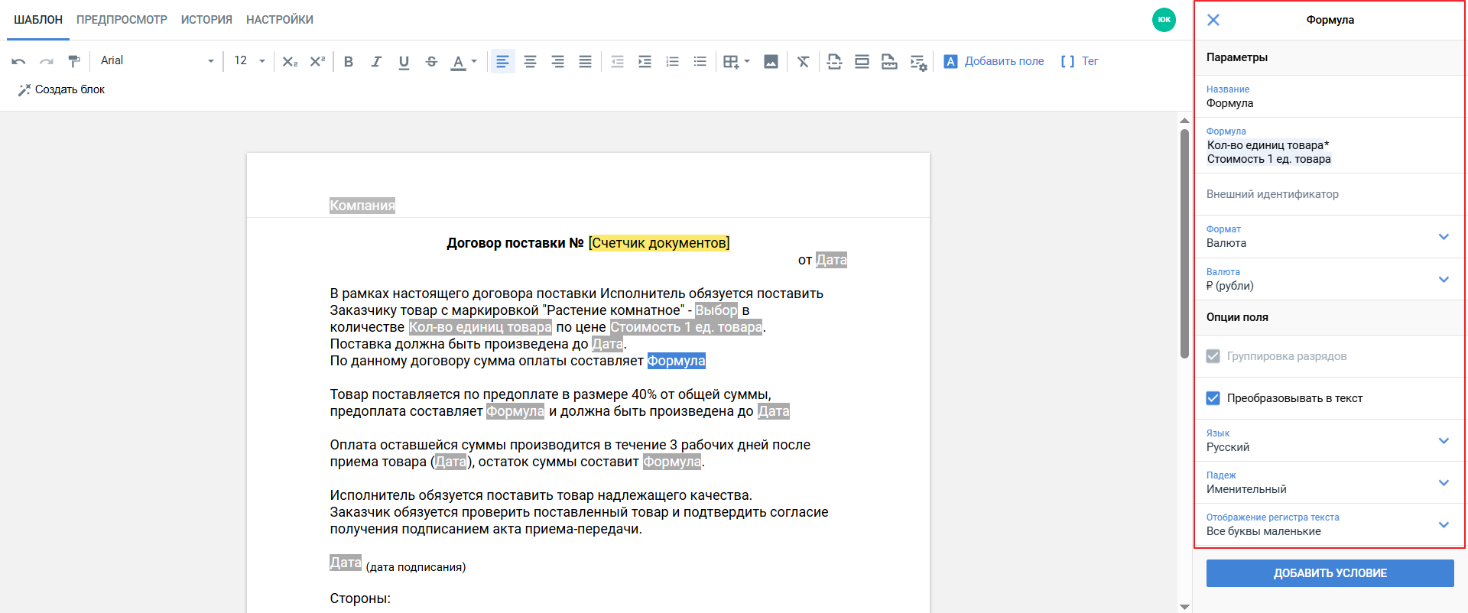1468x613 pixels.
Task: Open the Падеж dropdown set to Именительный
Action: tap(1330, 482)
